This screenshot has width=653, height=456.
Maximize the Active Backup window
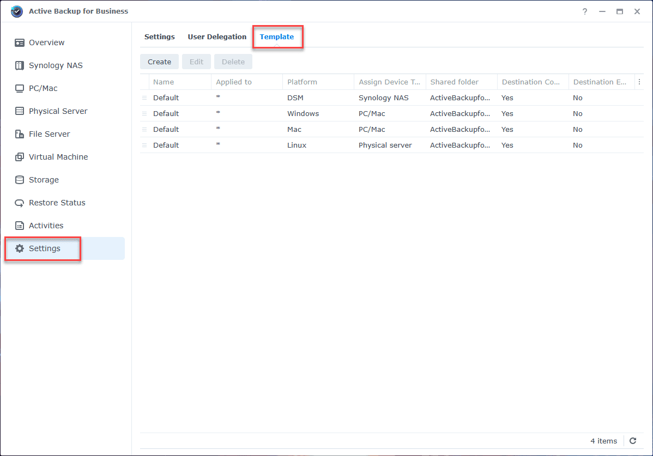coord(620,11)
